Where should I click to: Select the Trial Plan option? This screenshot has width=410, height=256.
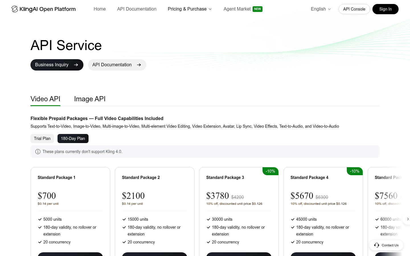(42, 139)
